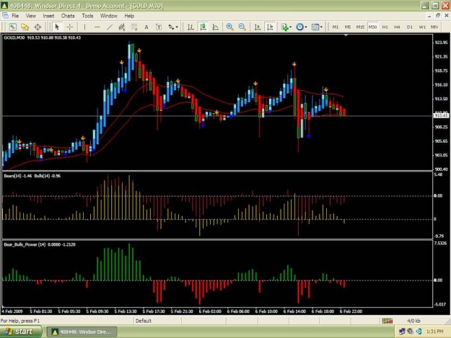Screen dimensions: 451x338
Task: Select the arrow cursor tool
Action: [x=57, y=27]
